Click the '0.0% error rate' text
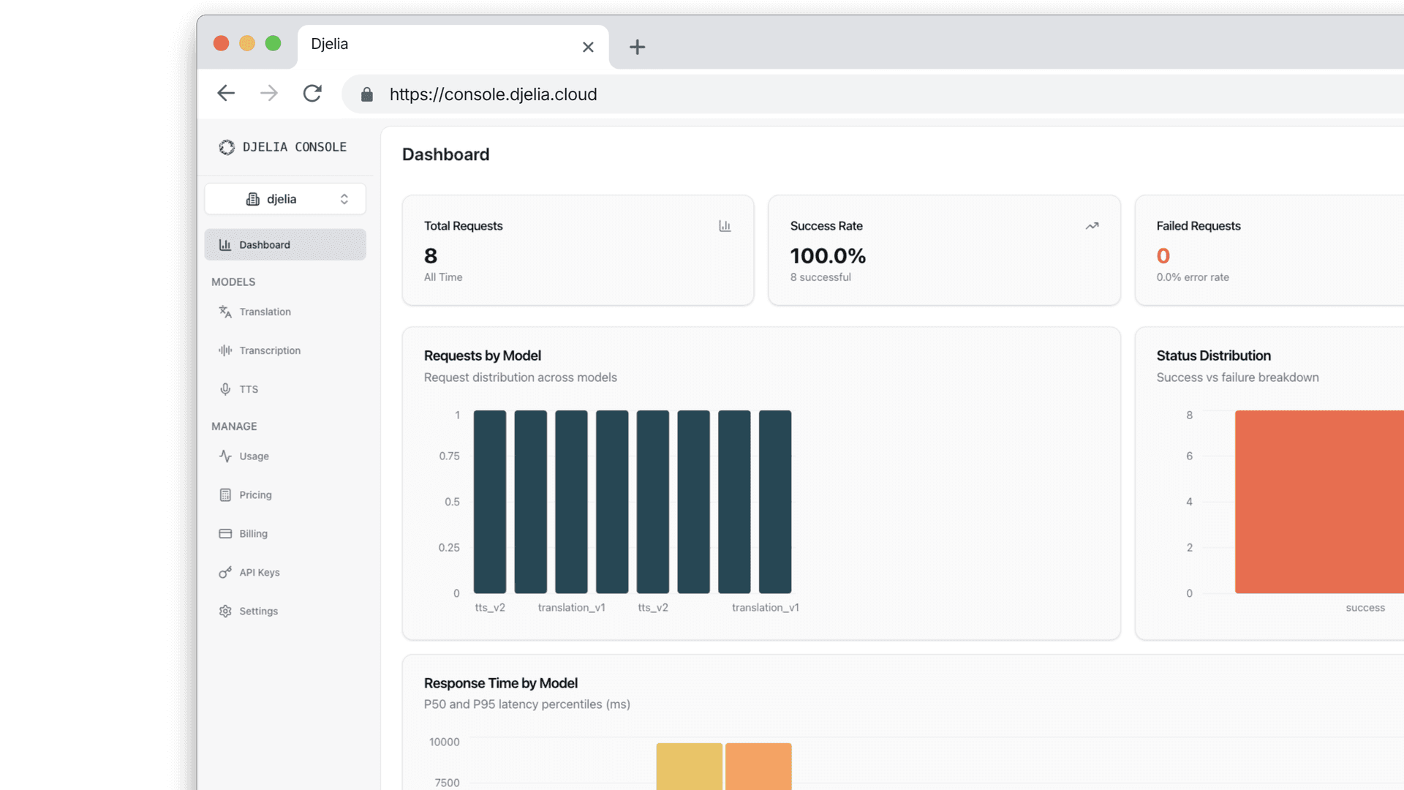Screen dimensions: 1404x790 1193,277
